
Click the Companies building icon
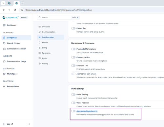(4, 38)
